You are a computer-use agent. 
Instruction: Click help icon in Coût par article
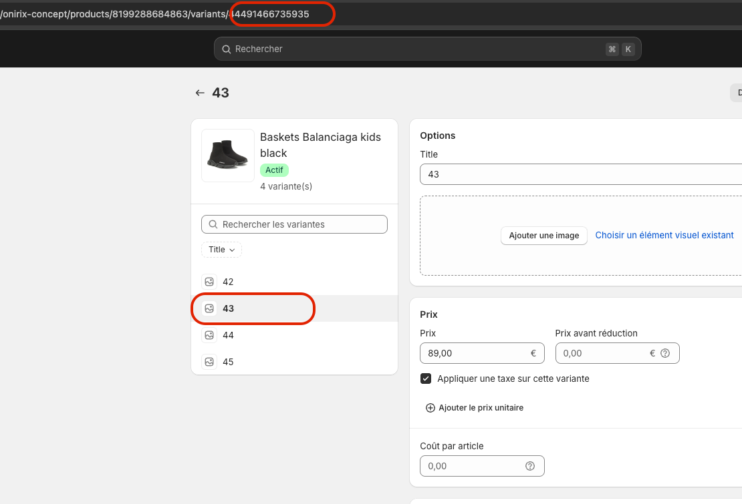[x=530, y=466]
